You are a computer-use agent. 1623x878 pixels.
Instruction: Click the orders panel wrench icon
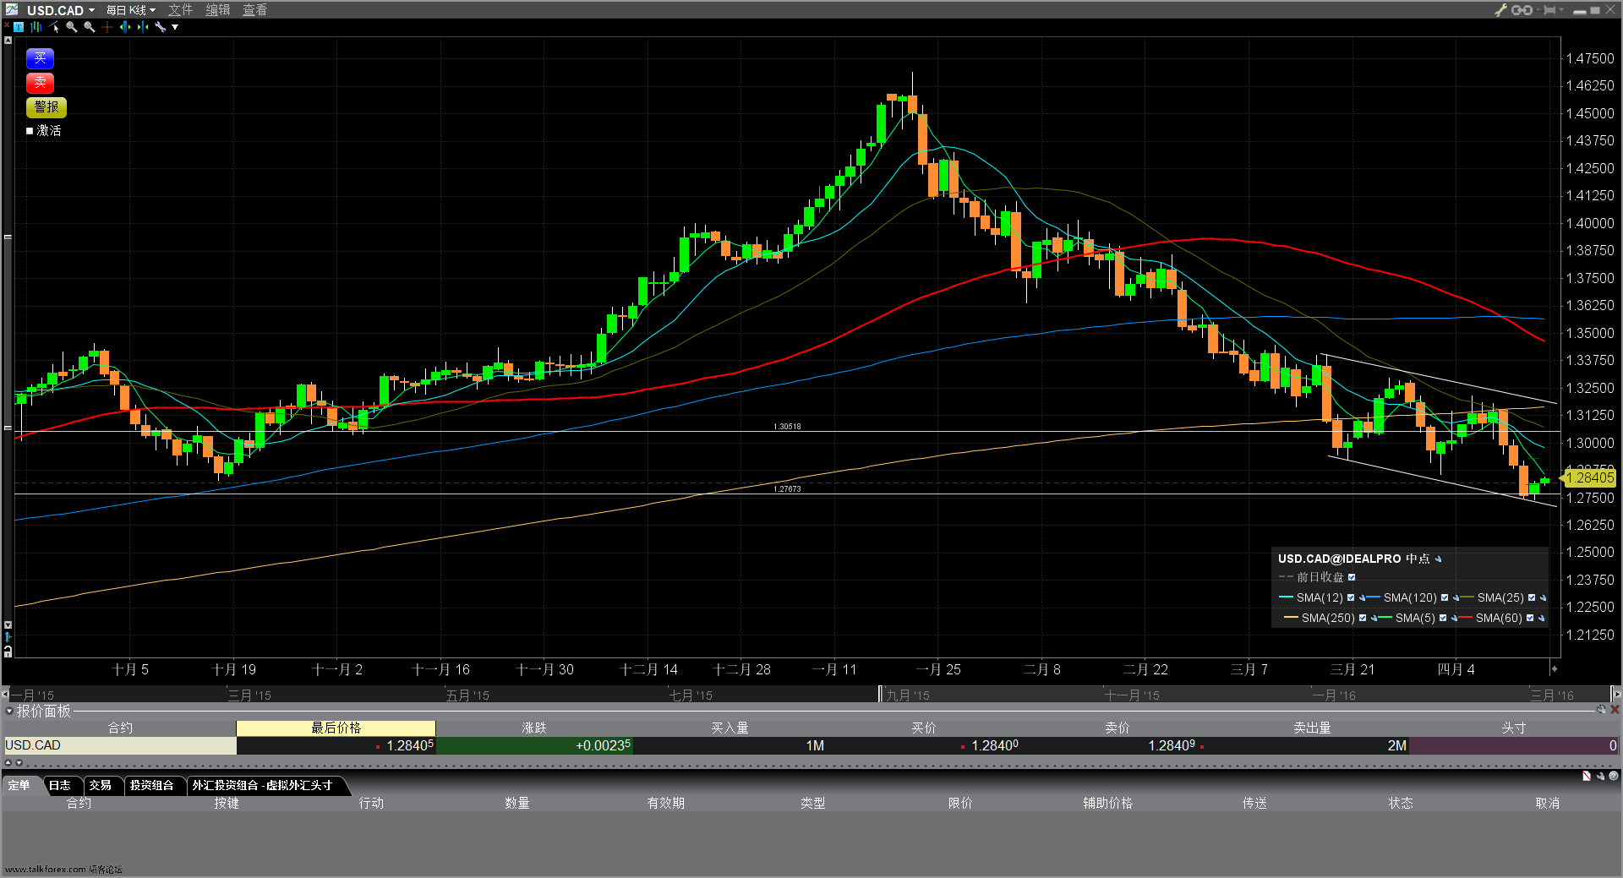click(x=1600, y=776)
